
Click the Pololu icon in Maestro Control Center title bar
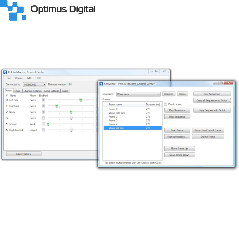5,72
